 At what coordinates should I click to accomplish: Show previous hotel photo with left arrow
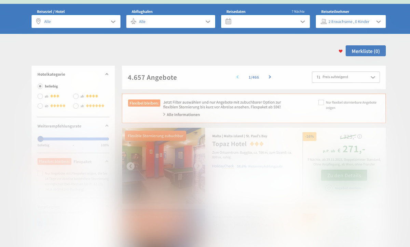(x=130, y=166)
